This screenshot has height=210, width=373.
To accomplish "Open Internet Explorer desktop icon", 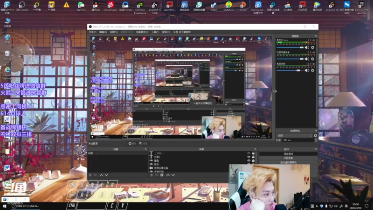I will click(x=7, y=73).
